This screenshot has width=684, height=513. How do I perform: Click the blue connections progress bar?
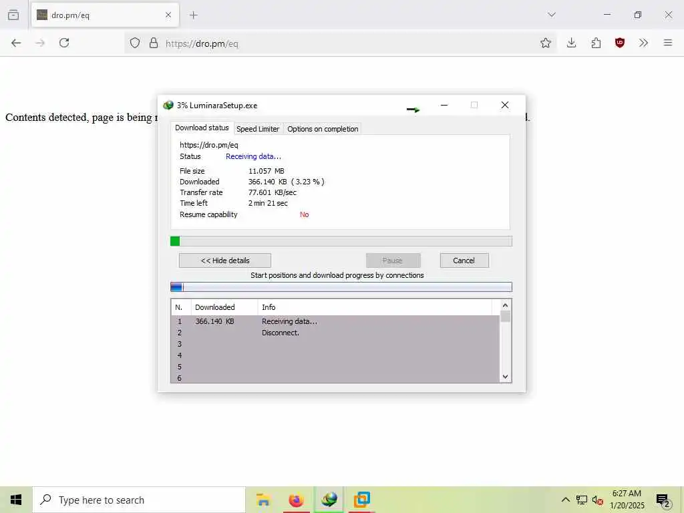(x=341, y=287)
